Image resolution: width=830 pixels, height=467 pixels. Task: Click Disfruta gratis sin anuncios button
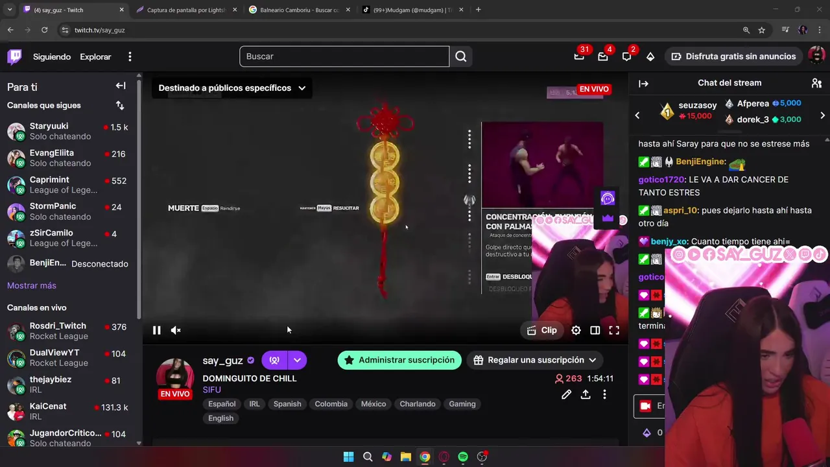[x=733, y=56]
